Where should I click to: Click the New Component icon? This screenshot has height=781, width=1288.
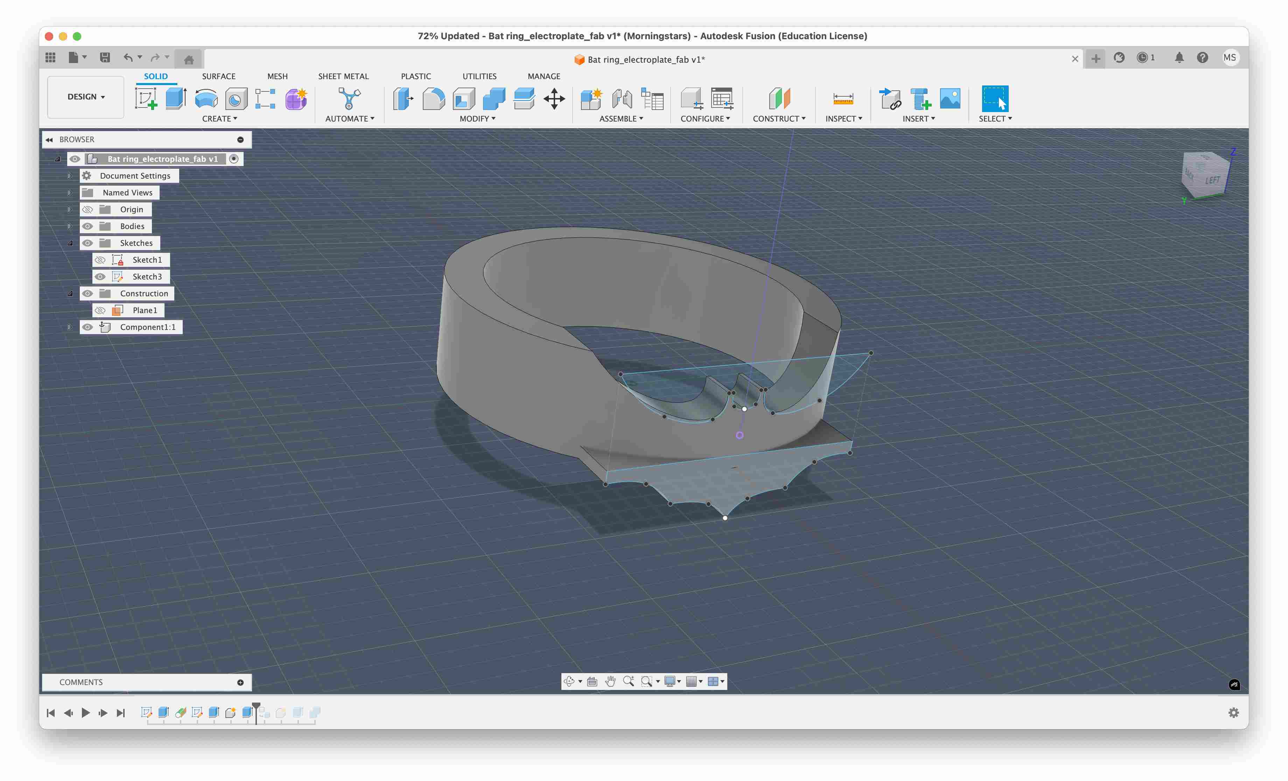[592, 98]
